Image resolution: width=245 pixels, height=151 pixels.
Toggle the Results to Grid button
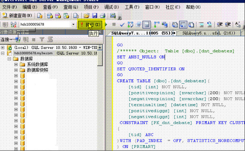pos(183,25)
